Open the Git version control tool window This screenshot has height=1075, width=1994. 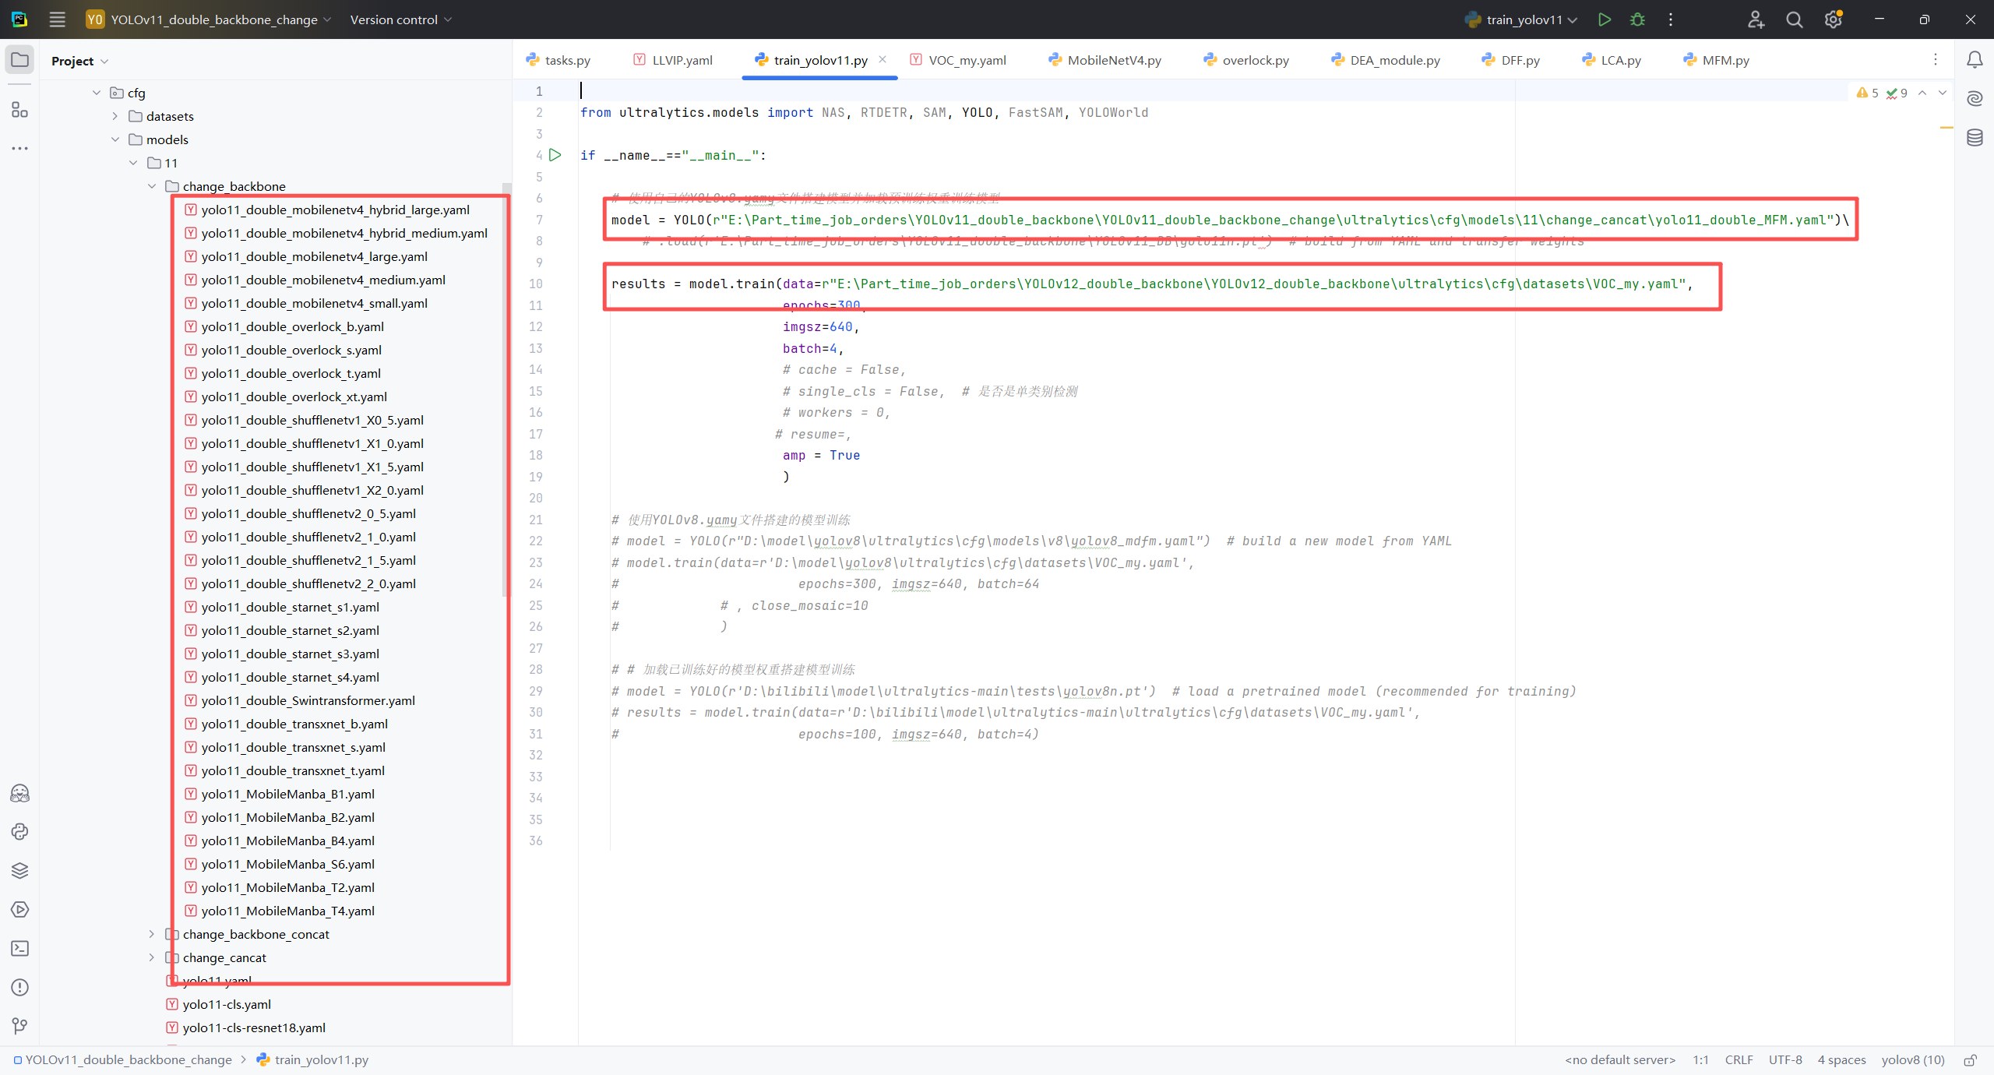point(19,1026)
